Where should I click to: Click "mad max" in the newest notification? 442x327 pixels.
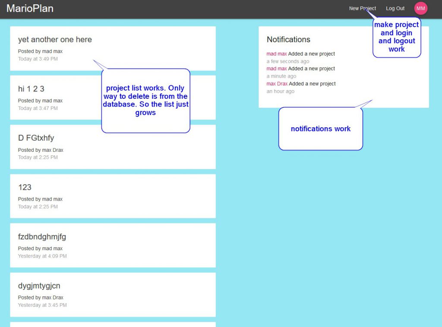tap(277, 54)
